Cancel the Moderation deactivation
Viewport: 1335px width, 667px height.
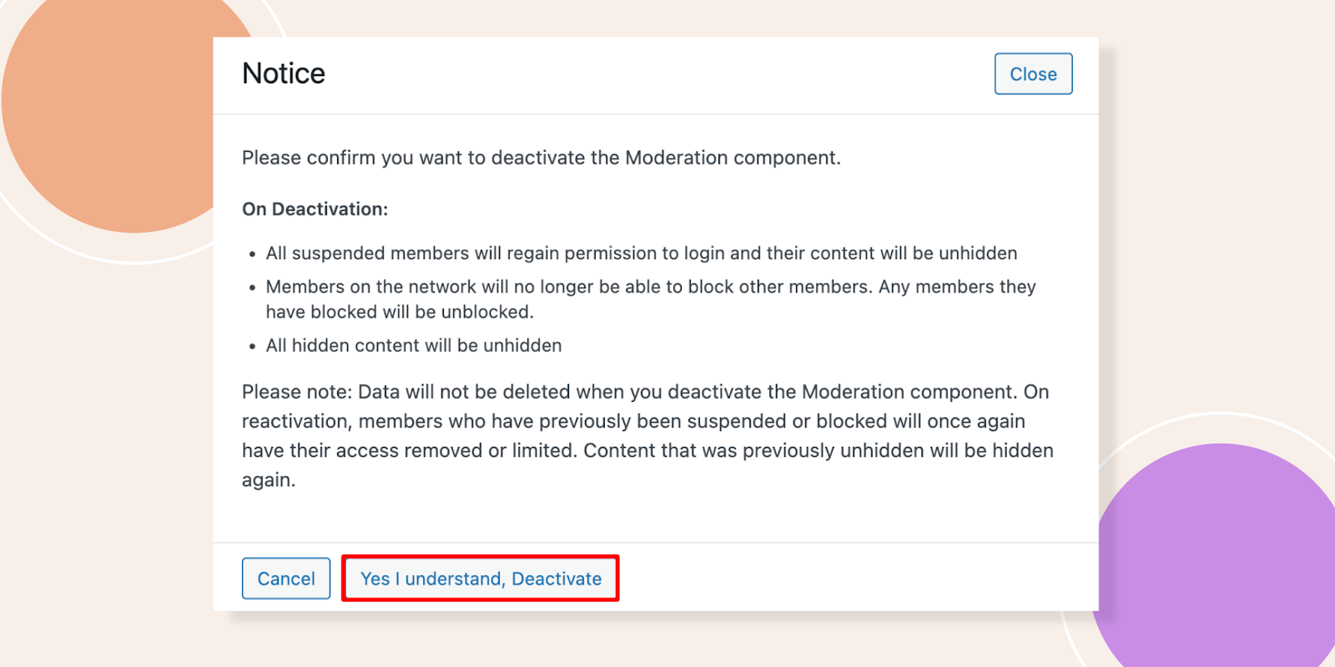(286, 579)
